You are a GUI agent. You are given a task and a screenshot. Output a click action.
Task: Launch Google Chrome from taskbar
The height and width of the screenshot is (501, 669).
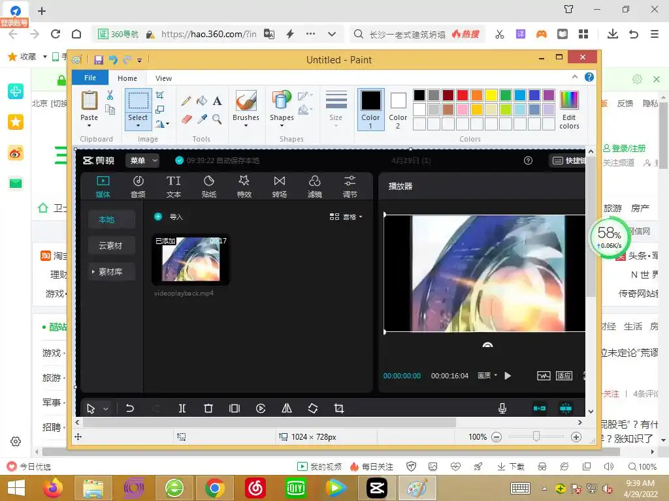pyautogui.click(x=214, y=488)
